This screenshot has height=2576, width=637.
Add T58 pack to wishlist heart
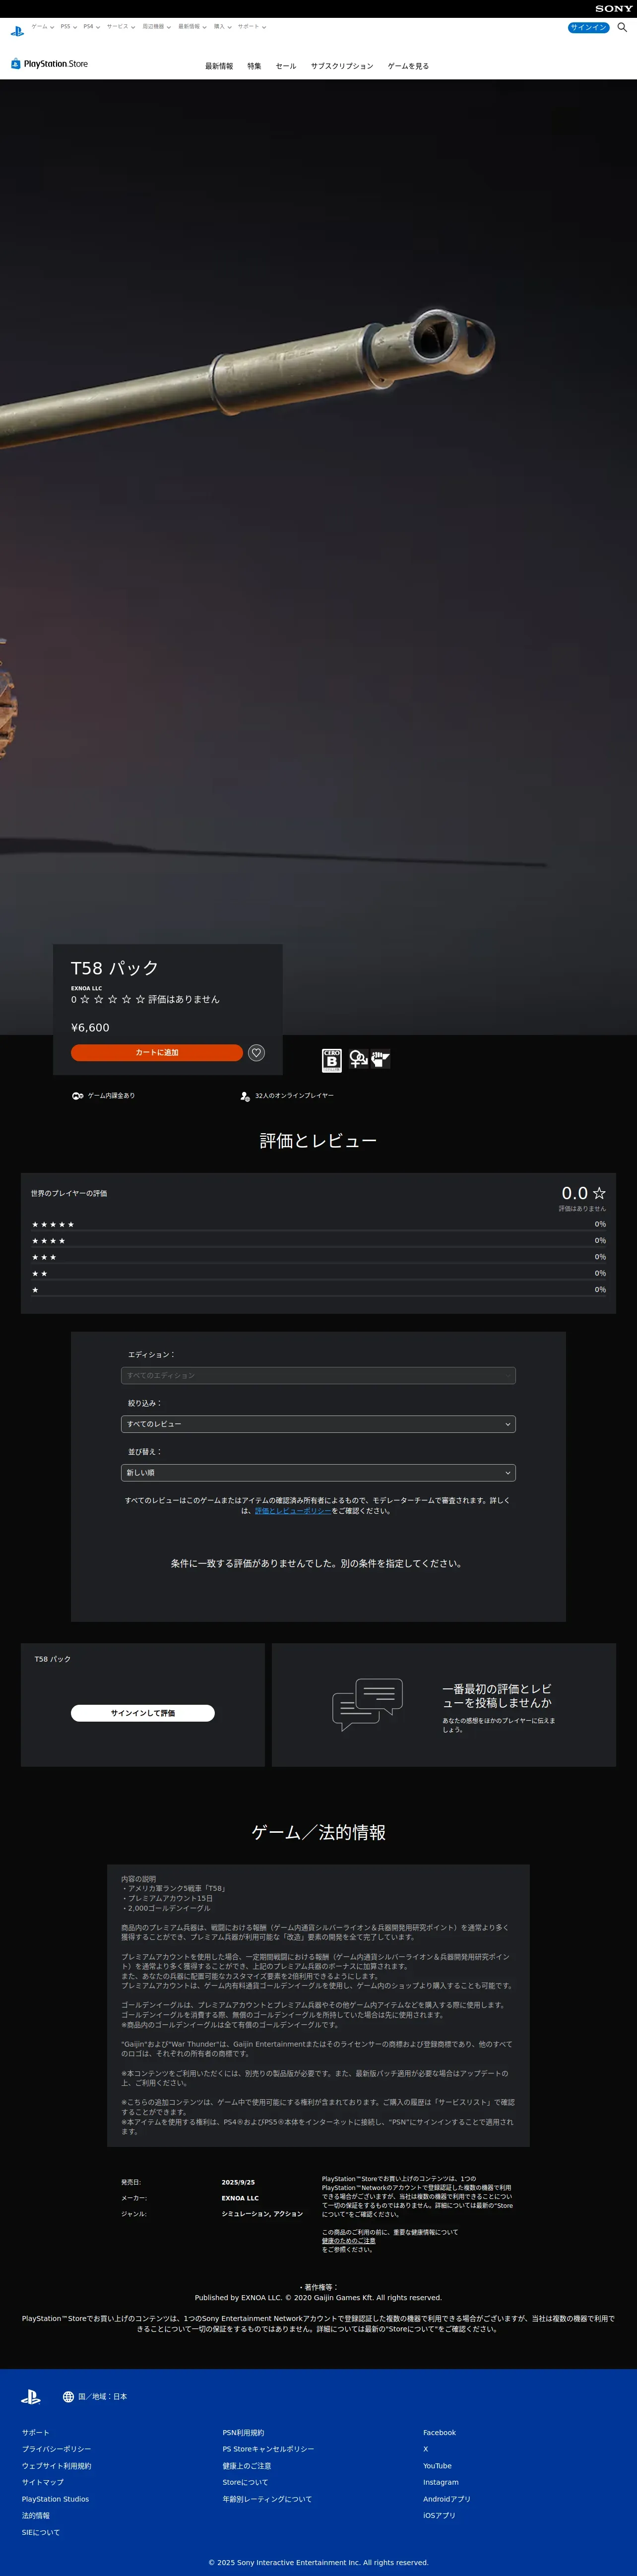point(256,1052)
